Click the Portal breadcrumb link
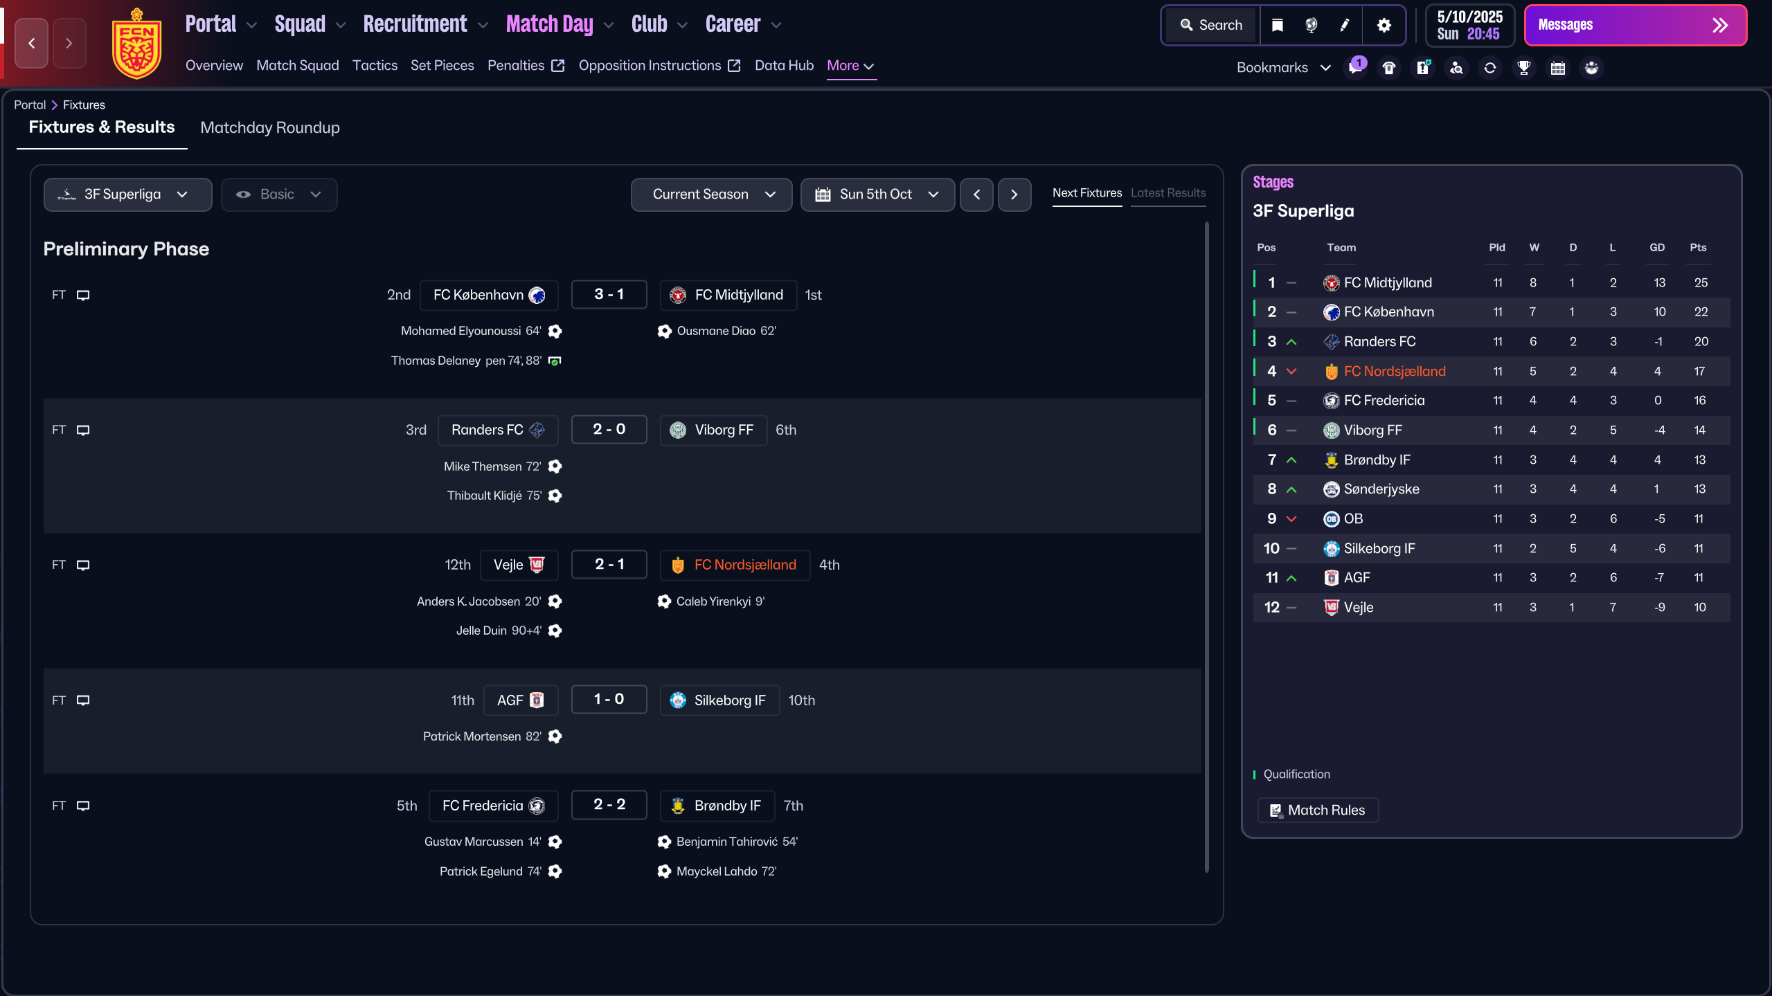 click(x=30, y=105)
